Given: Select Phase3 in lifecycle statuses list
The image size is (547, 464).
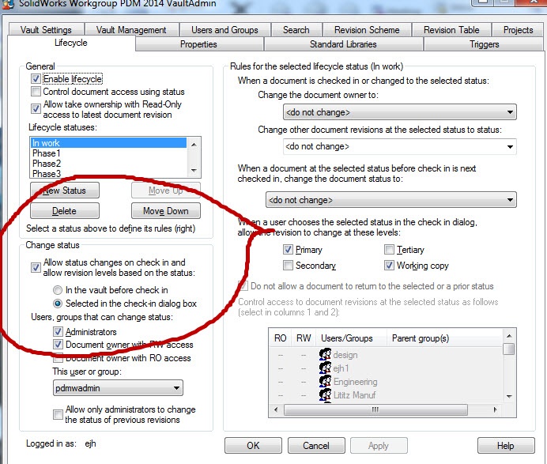Looking at the screenshot, I should click(x=109, y=173).
